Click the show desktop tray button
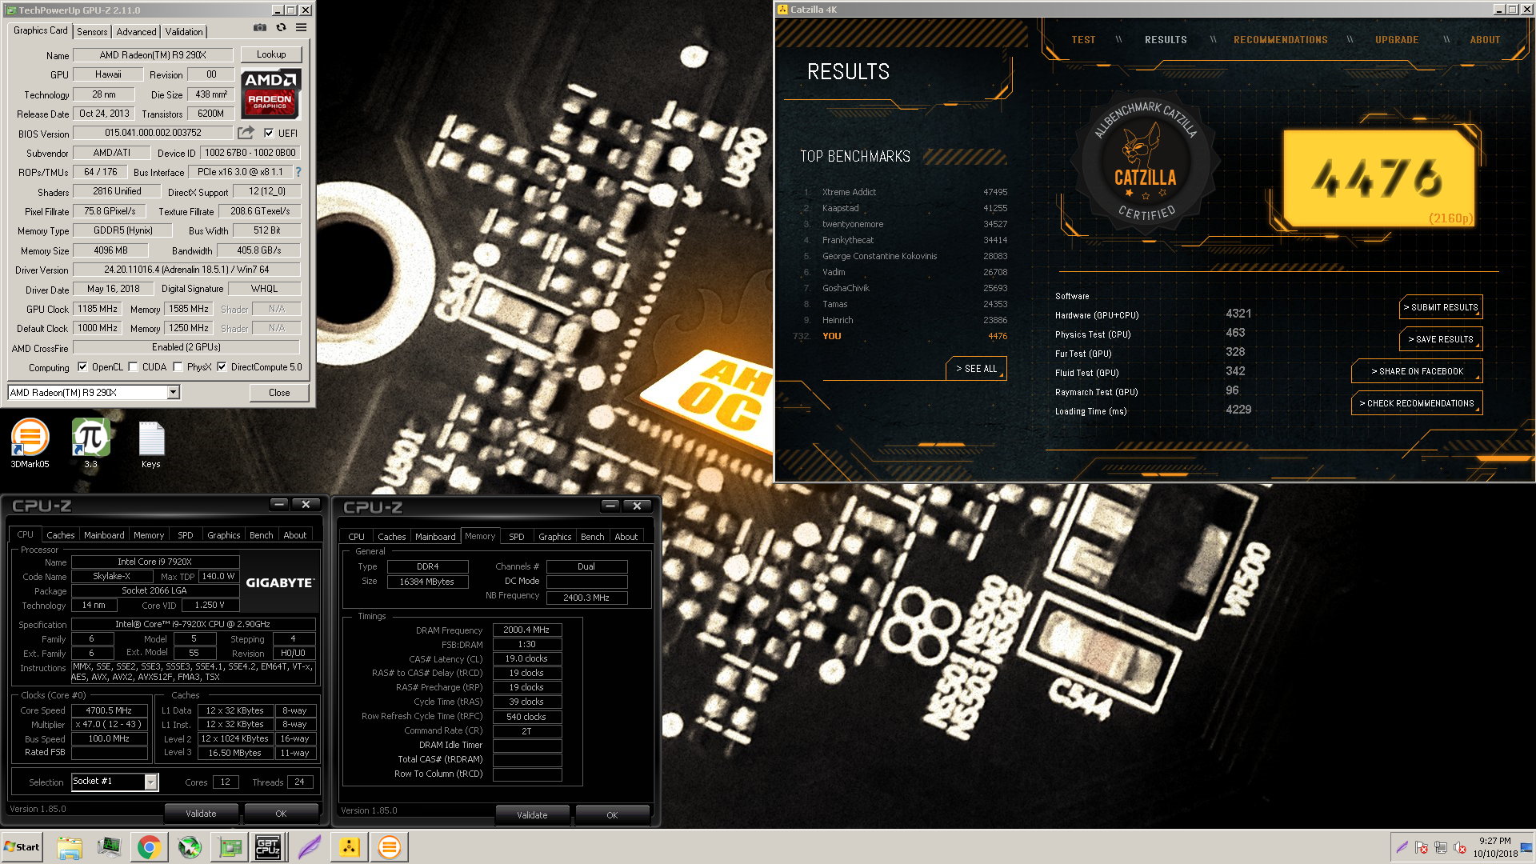Screen dimensions: 1536x864 [x=1527, y=847]
